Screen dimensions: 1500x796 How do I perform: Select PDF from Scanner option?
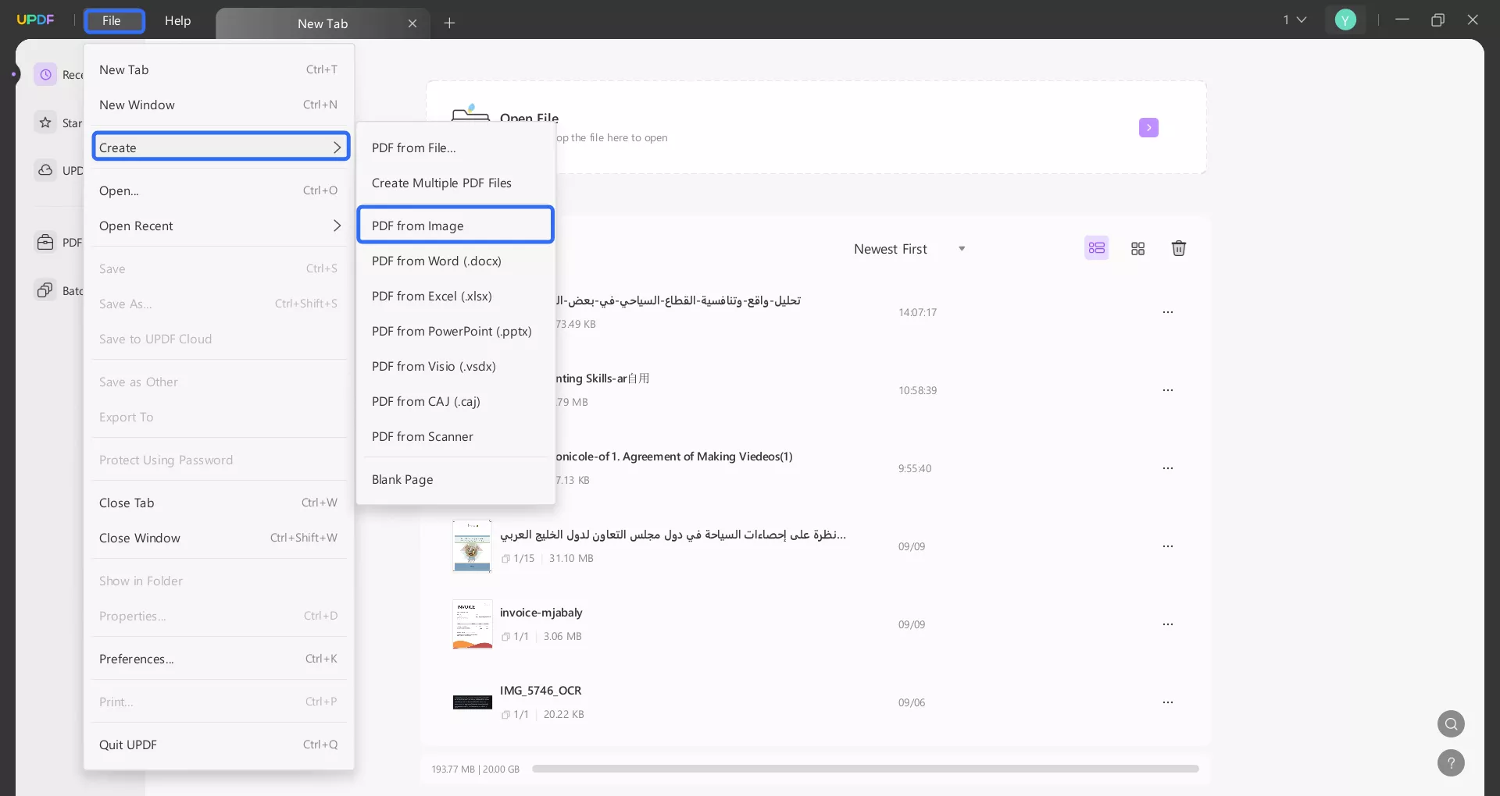click(x=455, y=436)
